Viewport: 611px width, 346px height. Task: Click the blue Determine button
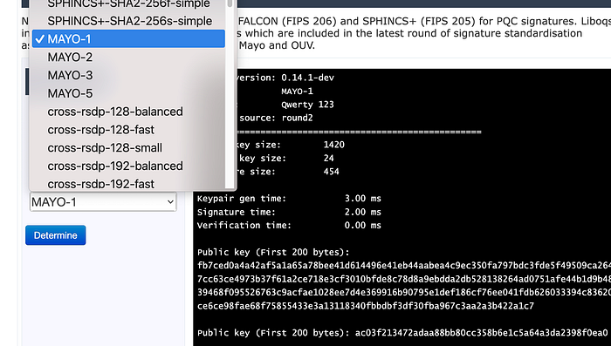pyautogui.click(x=55, y=235)
